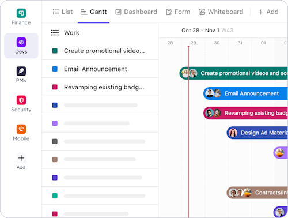The height and width of the screenshot is (218, 288).
Task: Open the green Create promotional videos Gantt bar
Action: coord(234,73)
